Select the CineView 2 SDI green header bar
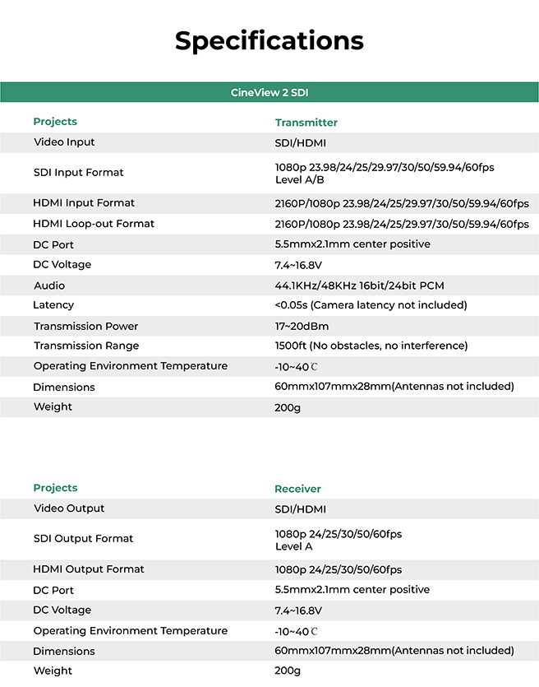The height and width of the screenshot is (687, 539). click(269, 93)
